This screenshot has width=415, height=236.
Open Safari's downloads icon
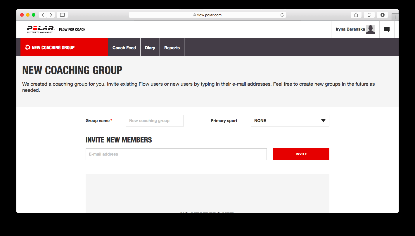(x=382, y=15)
